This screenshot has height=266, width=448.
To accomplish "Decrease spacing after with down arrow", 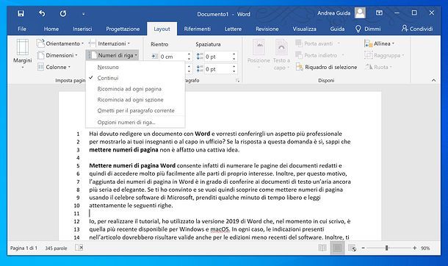I will tap(234, 71).
